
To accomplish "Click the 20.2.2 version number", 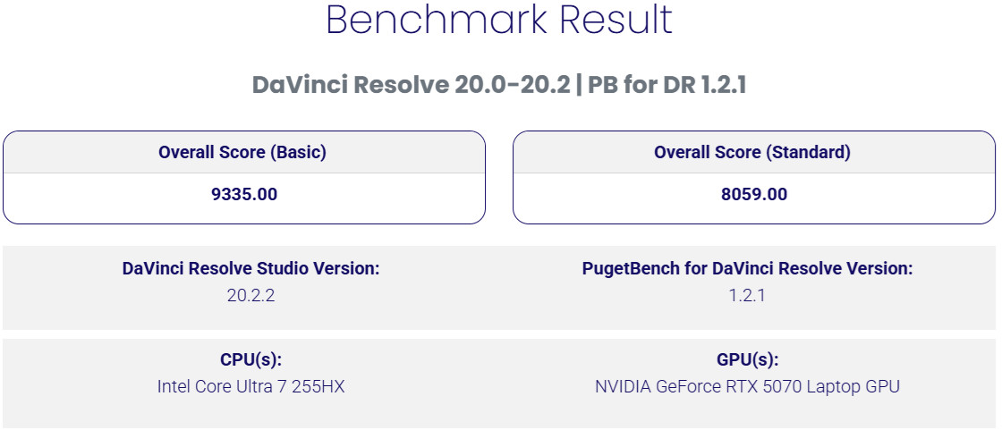I will coord(250,295).
